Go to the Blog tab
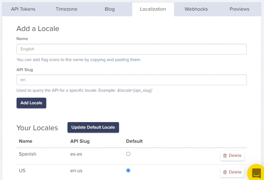The width and height of the screenshot is (264, 180). coord(110,9)
